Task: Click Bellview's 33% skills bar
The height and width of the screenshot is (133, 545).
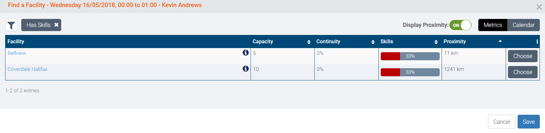Action: click(x=410, y=56)
